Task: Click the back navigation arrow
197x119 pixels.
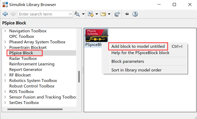Action: coord(5,14)
